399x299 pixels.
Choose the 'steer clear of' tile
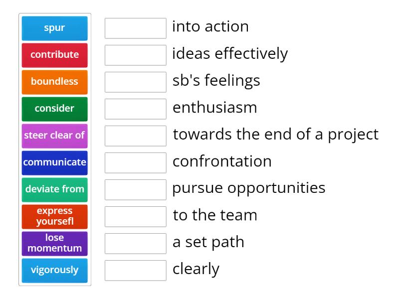pyautogui.click(x=54, y=136)
